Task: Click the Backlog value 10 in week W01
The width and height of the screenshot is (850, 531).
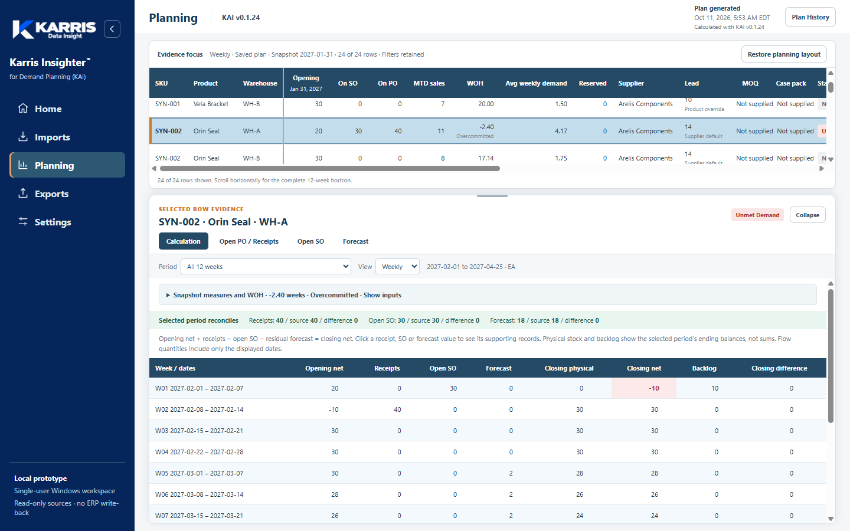Action: coord(715,388)
